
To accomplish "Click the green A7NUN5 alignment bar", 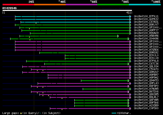I will (x=106, y=89).
